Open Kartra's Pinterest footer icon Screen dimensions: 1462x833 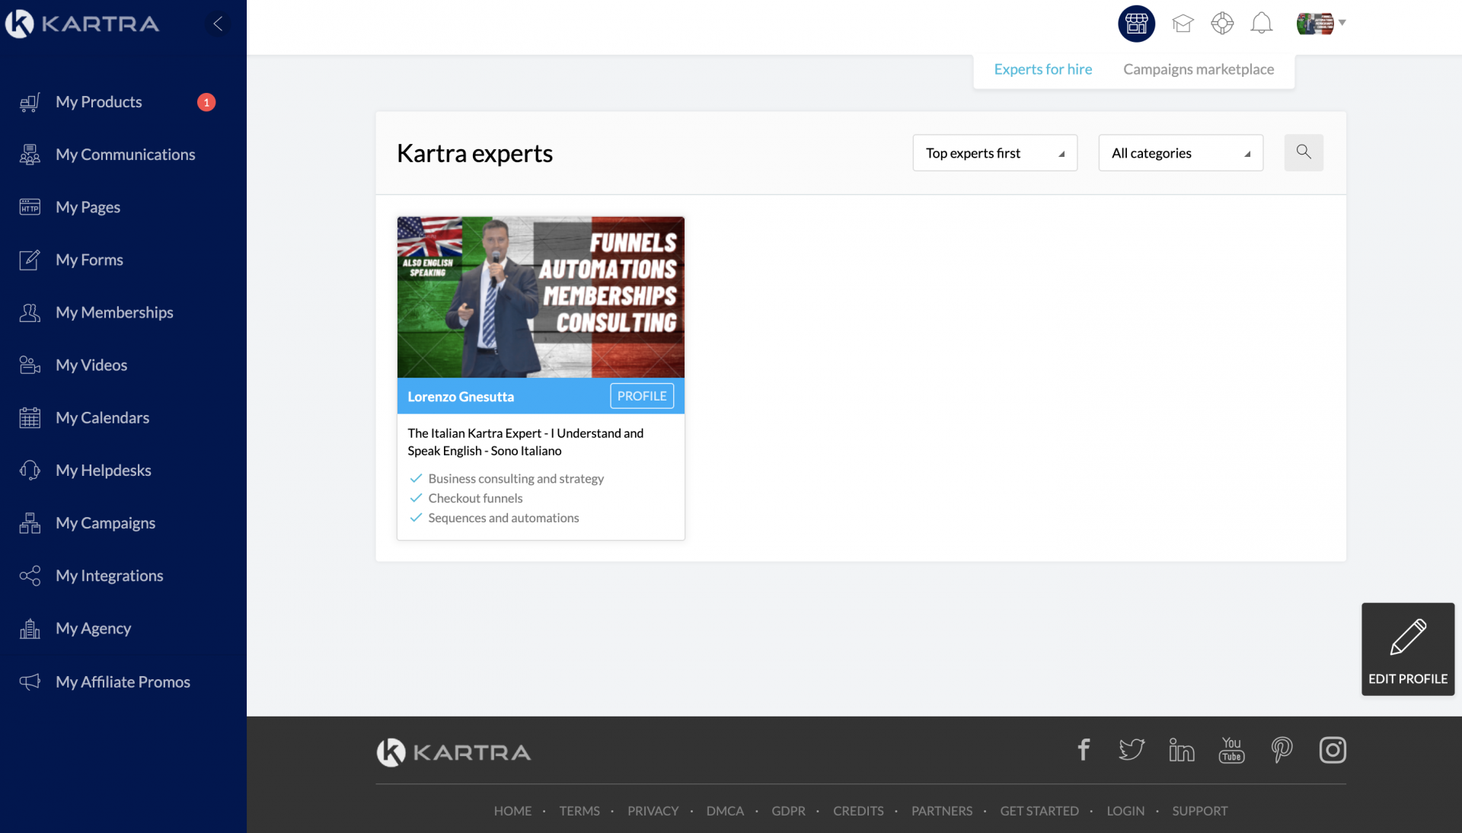[1282, 750]
